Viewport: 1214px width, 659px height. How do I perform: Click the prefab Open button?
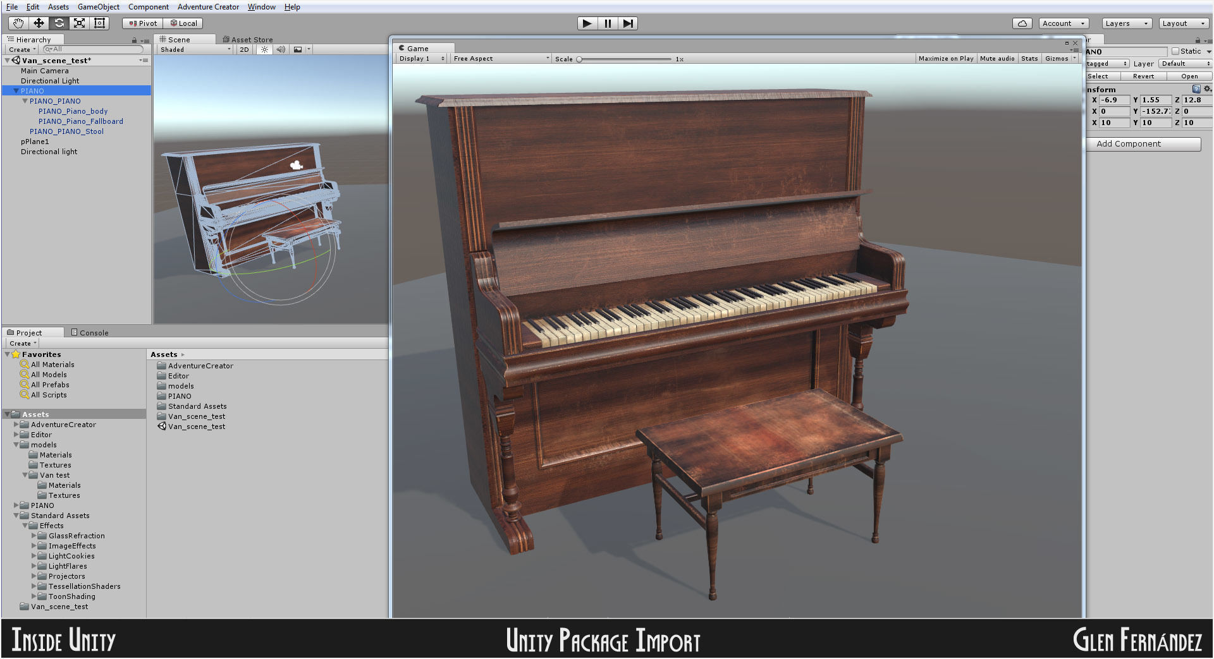[x=1189, y=76]
